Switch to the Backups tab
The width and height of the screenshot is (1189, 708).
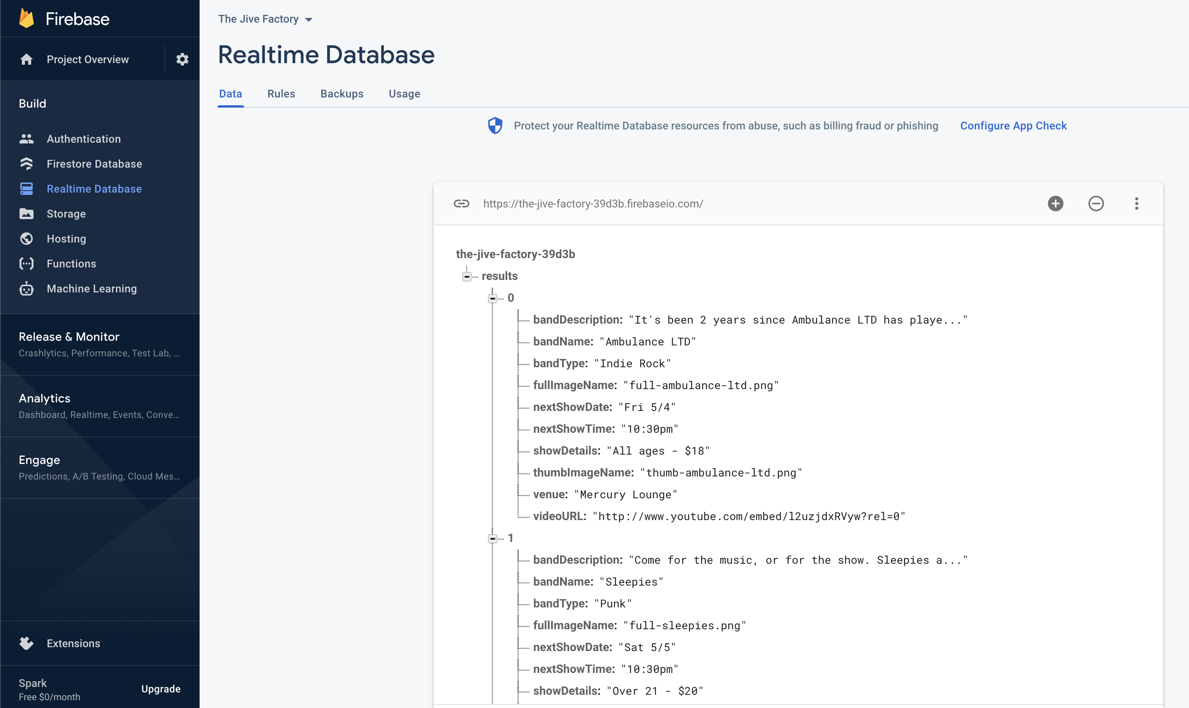(x=341, y=94)
